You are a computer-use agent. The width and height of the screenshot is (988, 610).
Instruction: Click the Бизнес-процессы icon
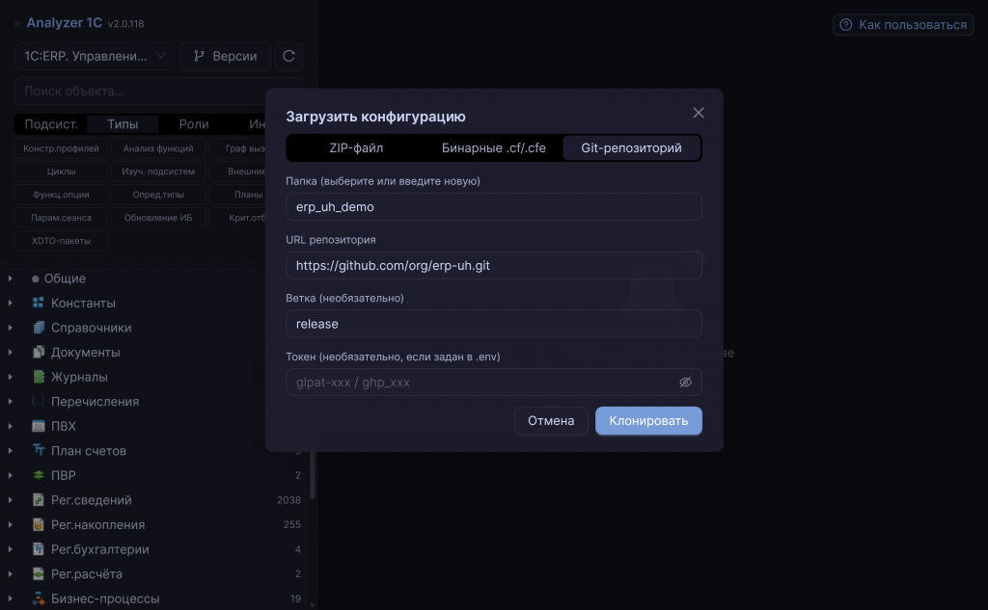(39, 598)
